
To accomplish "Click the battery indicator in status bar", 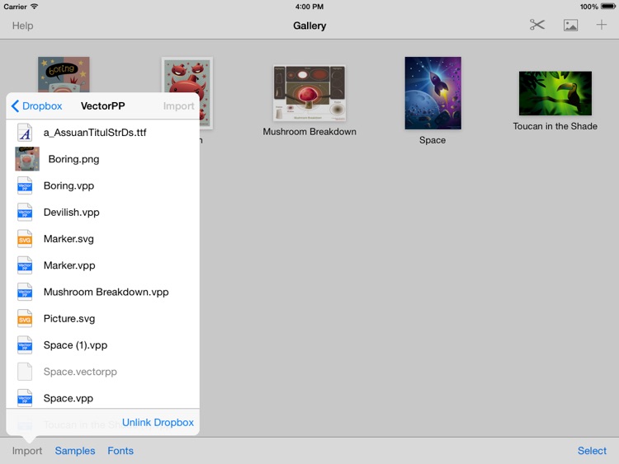I will coord(608,7).
